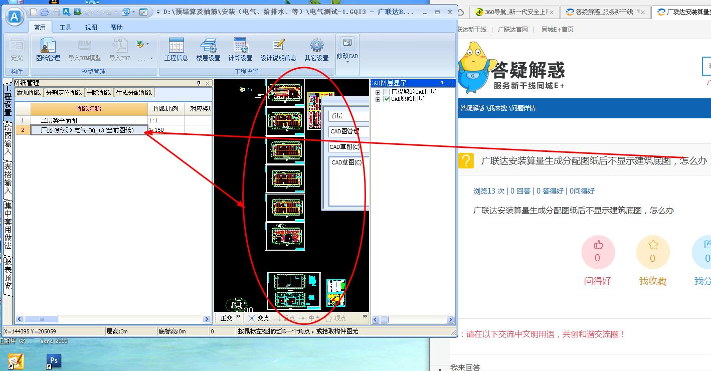Open 计算设置 calculation settings
Image resolution: width=711 pixels, height=371 pixels.
(240, 50)
